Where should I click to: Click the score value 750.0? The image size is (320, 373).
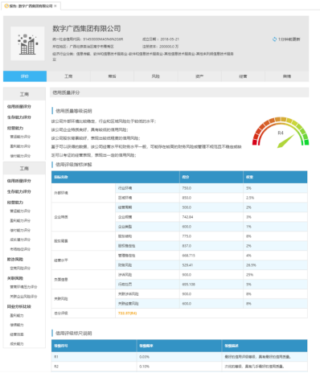pos(187,188)
